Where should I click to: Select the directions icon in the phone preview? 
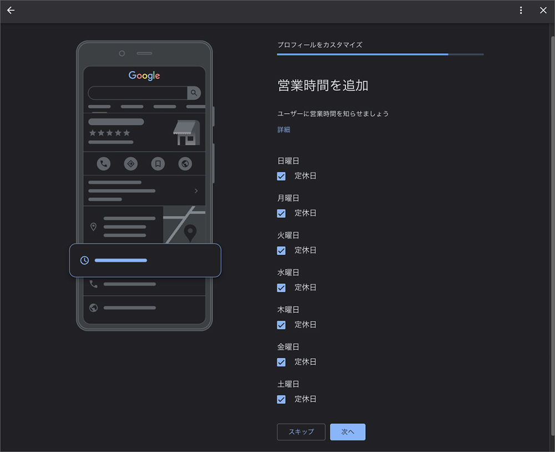coord(130,163)
